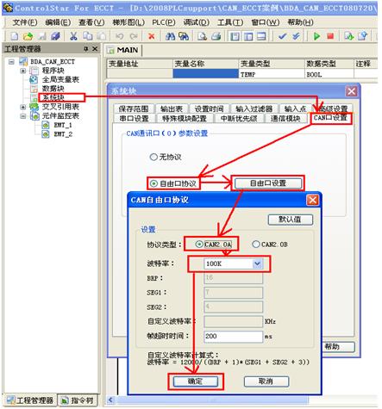Collapse the 元件监控表 tree node

23,116
